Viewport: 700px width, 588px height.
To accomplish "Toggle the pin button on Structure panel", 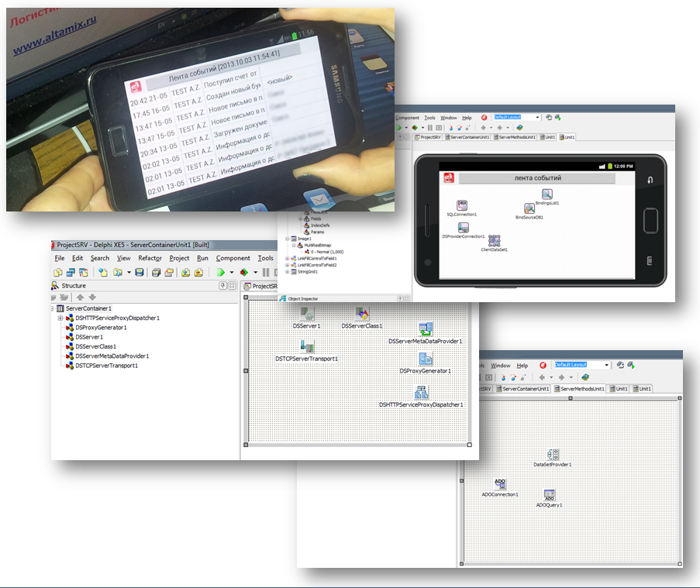I will point(222,286).
